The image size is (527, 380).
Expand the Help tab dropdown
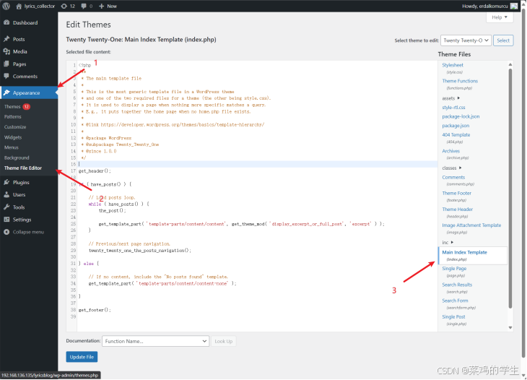pos(500,17)
